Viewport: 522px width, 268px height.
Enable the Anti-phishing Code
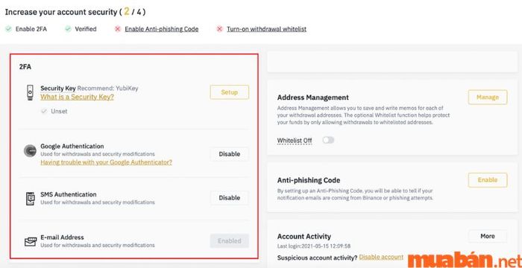pyautogui.click(x=488, y=180)
